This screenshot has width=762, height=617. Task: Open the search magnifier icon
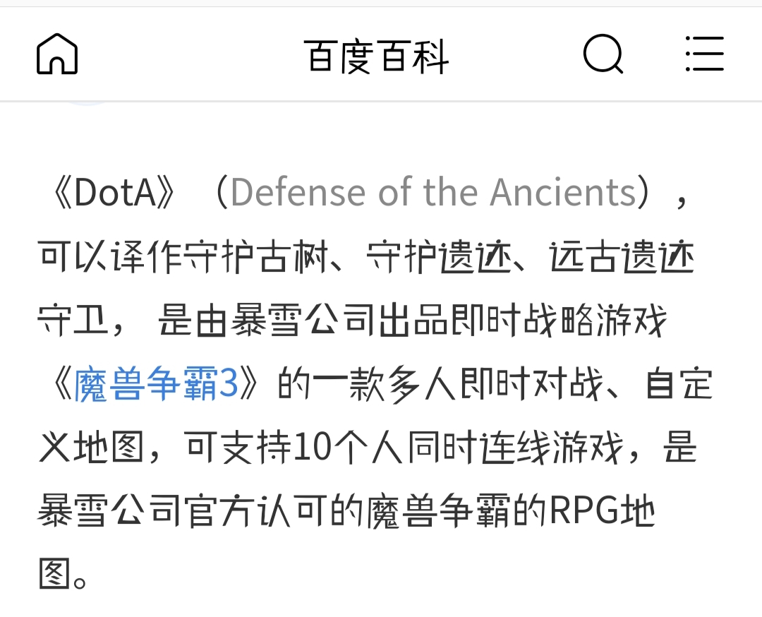[603, 54]
